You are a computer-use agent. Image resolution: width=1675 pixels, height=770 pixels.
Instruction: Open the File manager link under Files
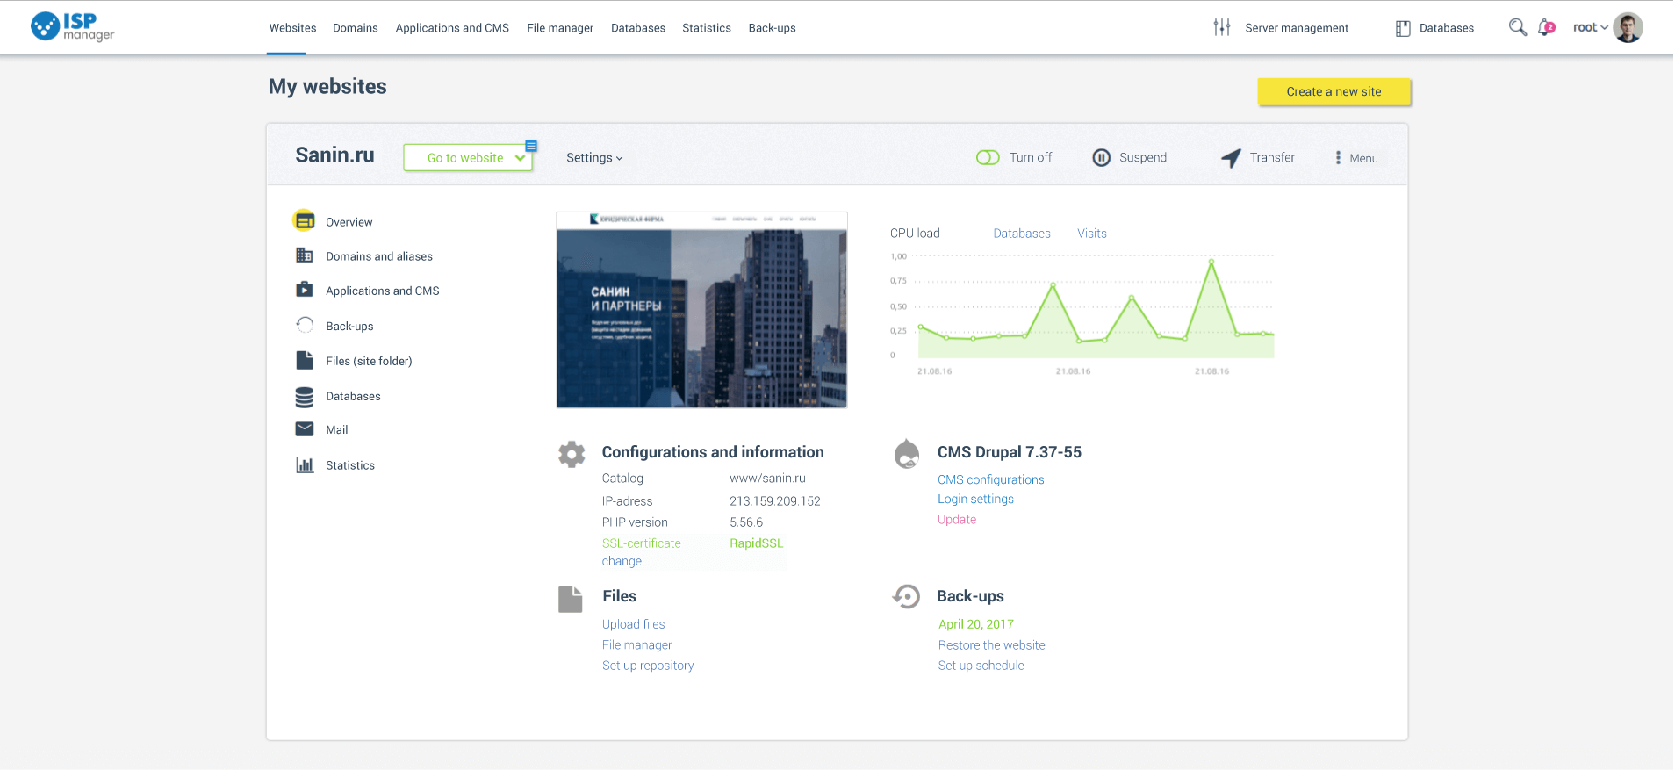click(636, 645)
